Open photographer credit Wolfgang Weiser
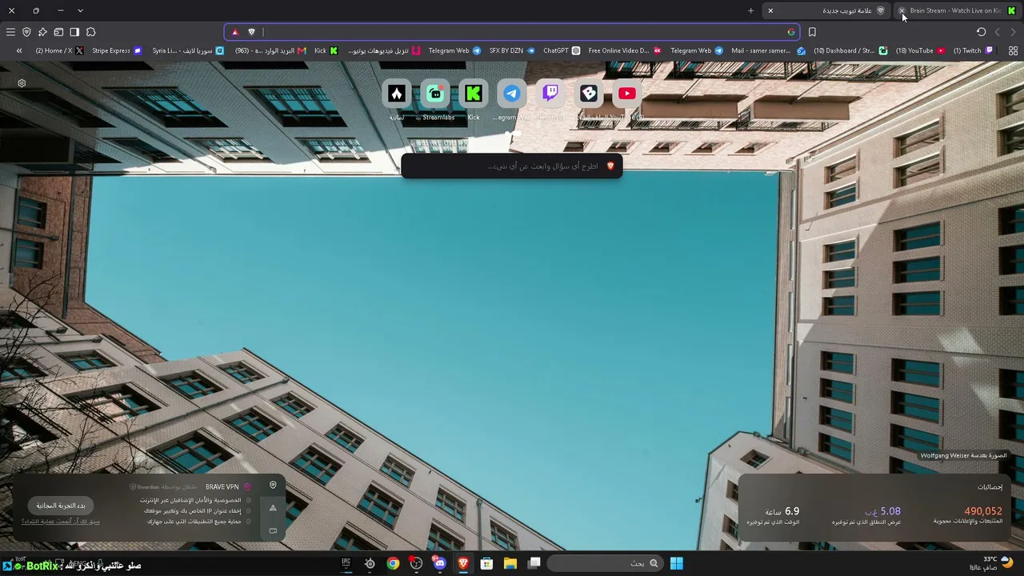 (963, 456)
